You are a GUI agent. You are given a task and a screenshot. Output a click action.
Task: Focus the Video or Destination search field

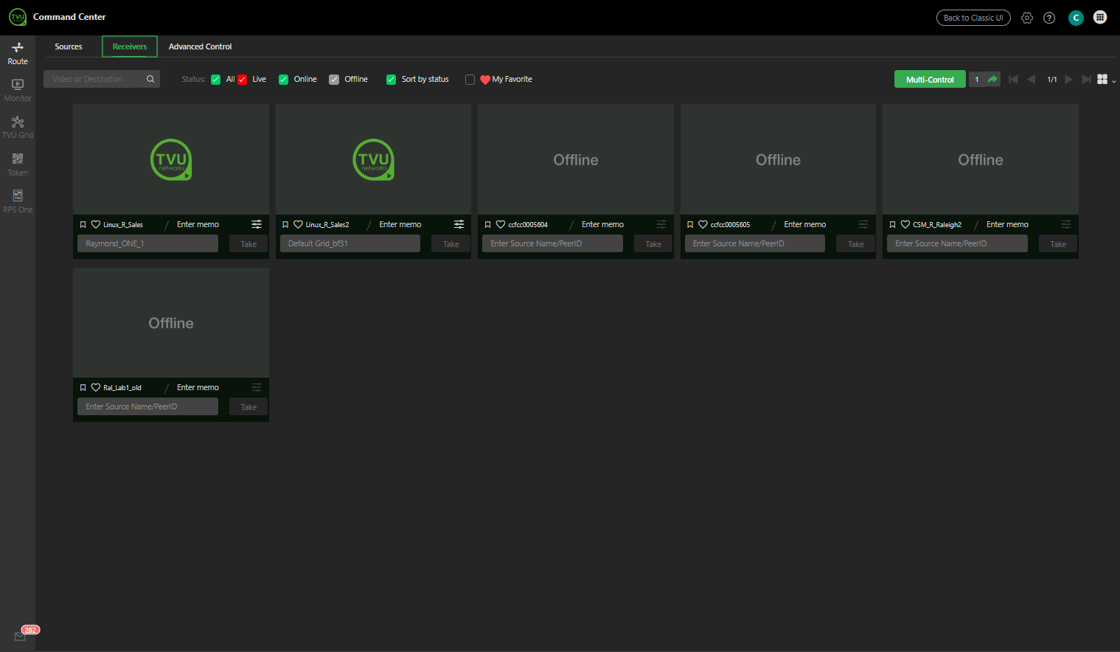[96, 79]
